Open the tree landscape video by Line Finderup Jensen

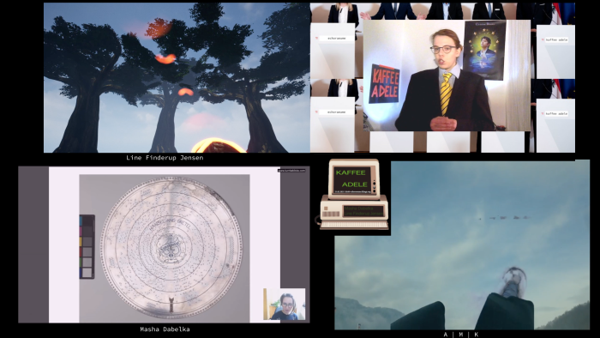coord(177,78)
